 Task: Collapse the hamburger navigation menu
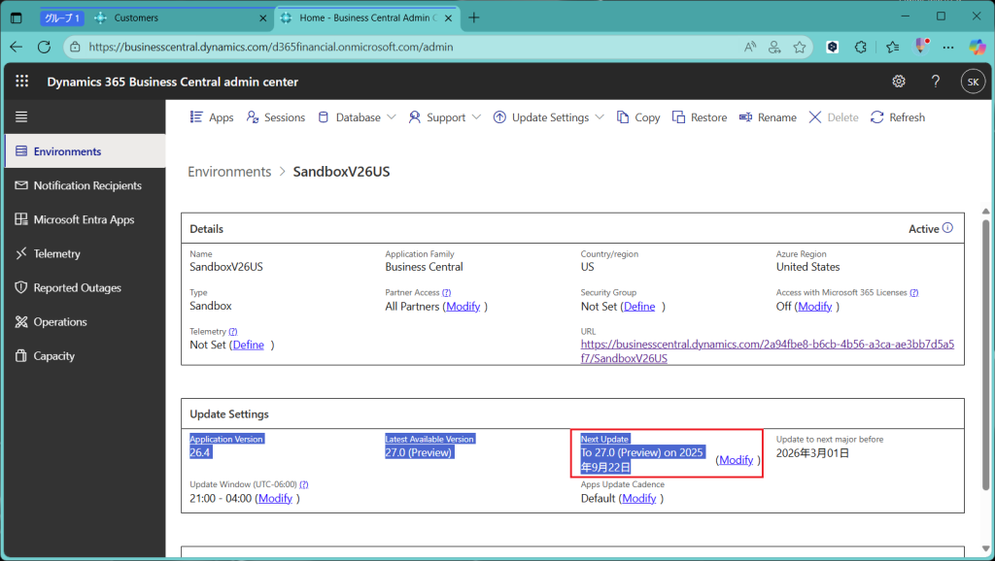pos(21,117)
